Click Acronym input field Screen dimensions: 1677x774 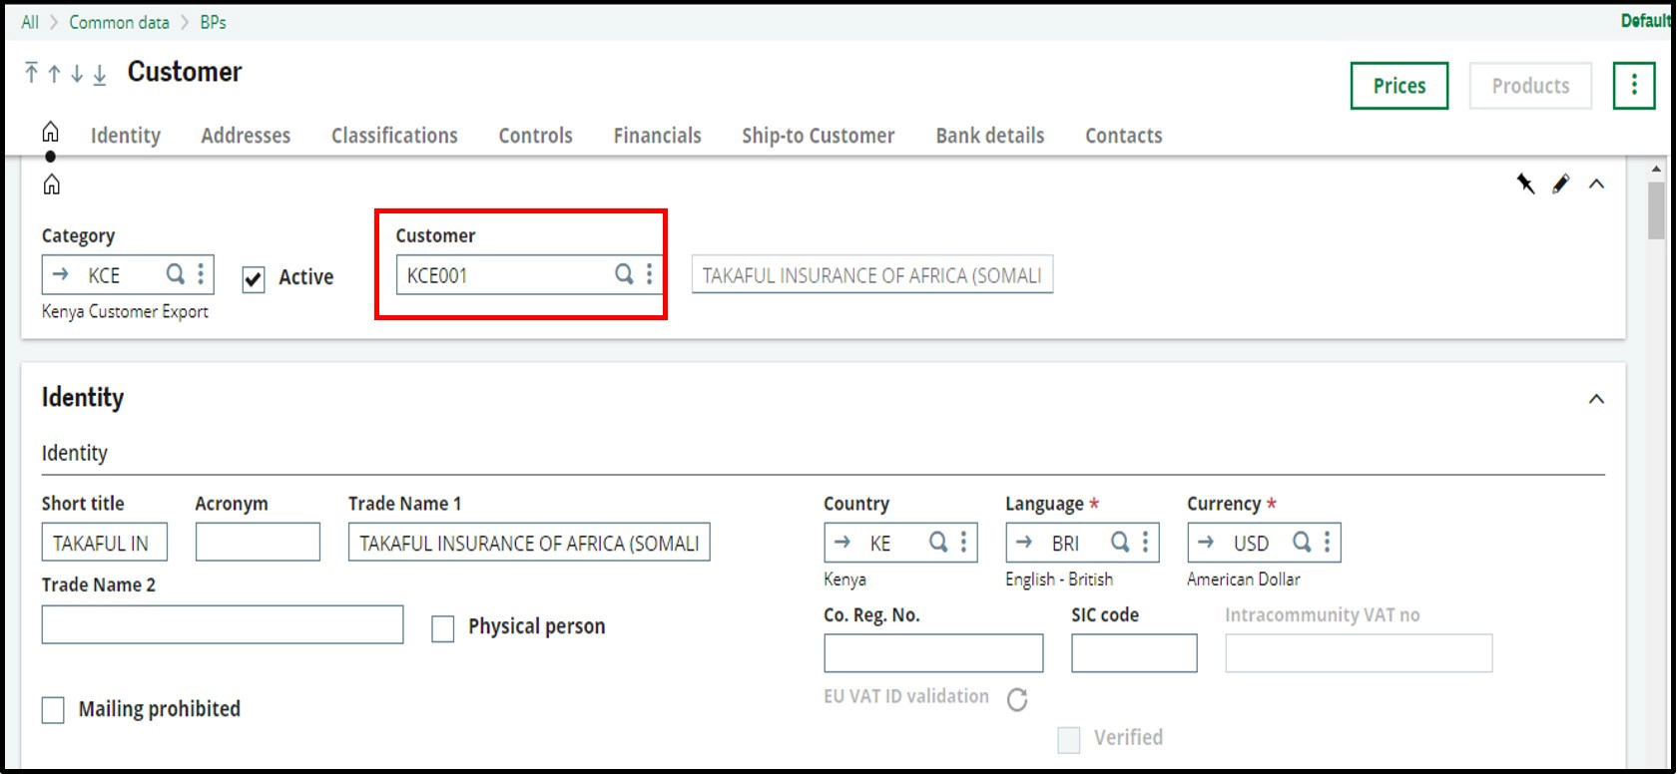pos(258,543)
